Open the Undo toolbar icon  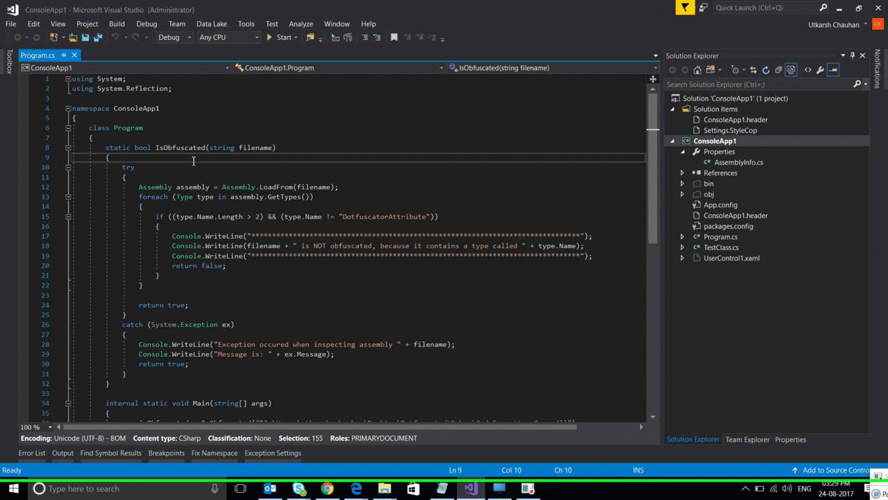(115, 37)
